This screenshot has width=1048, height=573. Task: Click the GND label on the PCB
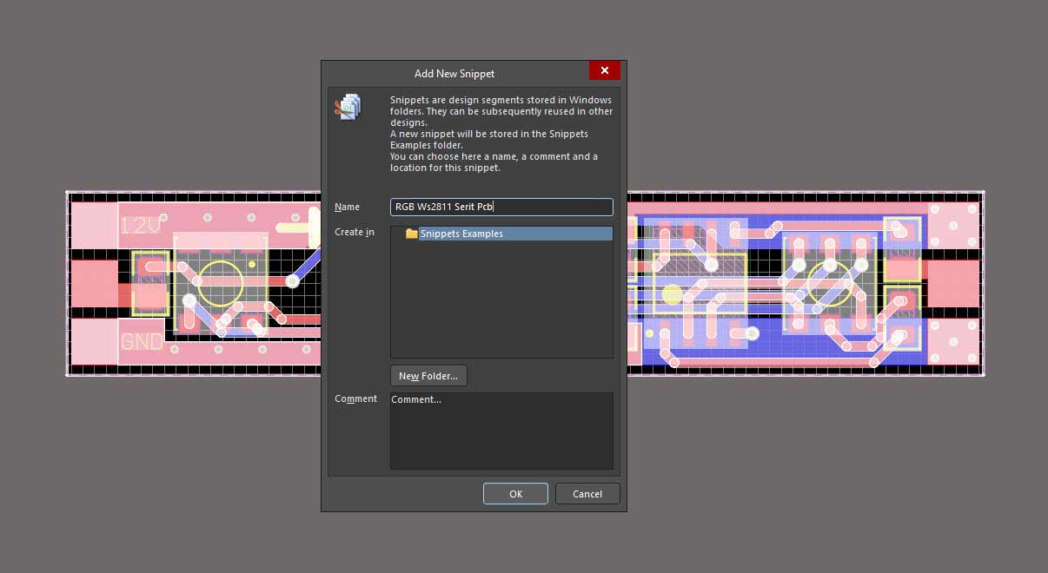click(x=141, y=342)
